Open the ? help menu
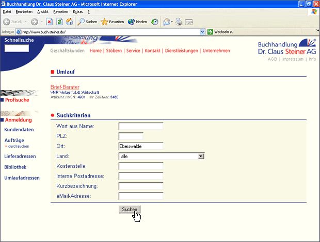Image resolution: width=320 pixels, height=242 pixels. (x=89, y=12)
